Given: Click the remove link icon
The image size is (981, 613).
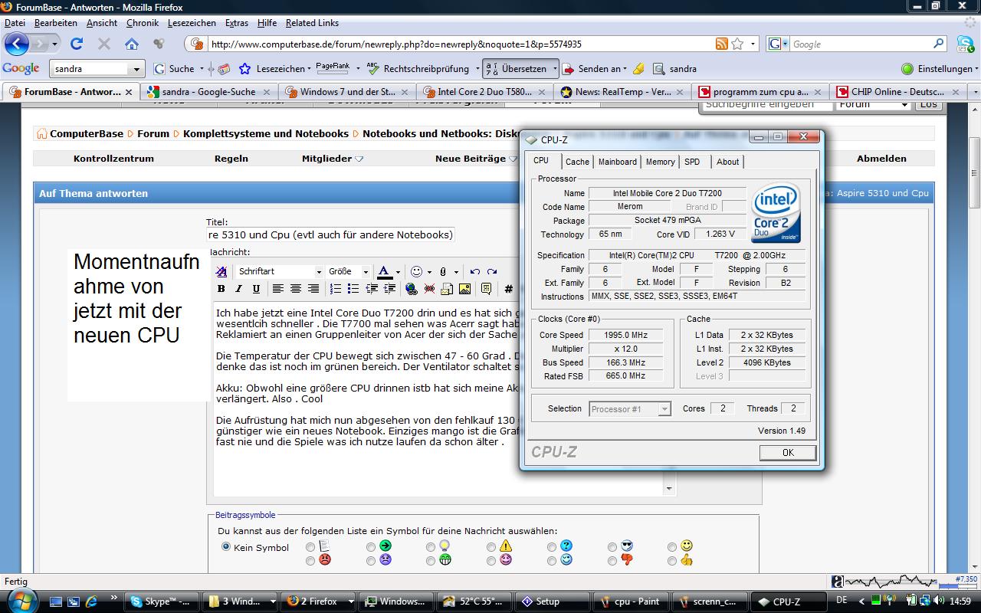Looking at the screenshot, I should pos(429,289).
